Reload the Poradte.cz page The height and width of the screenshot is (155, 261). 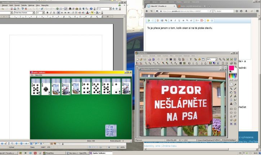point(211,11)
